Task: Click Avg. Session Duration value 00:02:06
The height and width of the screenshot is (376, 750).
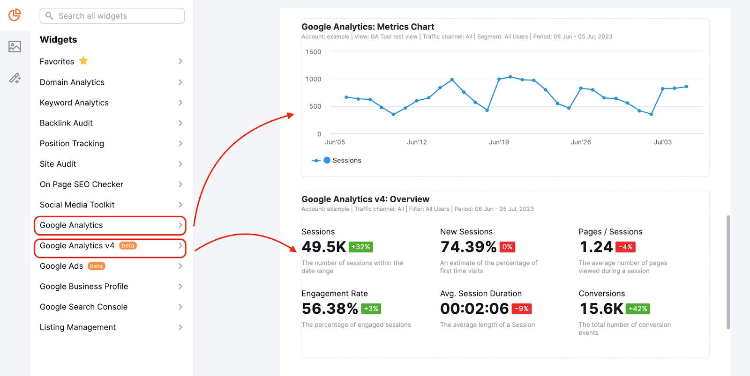Action: pyautogui.click(x=474, y=309)
